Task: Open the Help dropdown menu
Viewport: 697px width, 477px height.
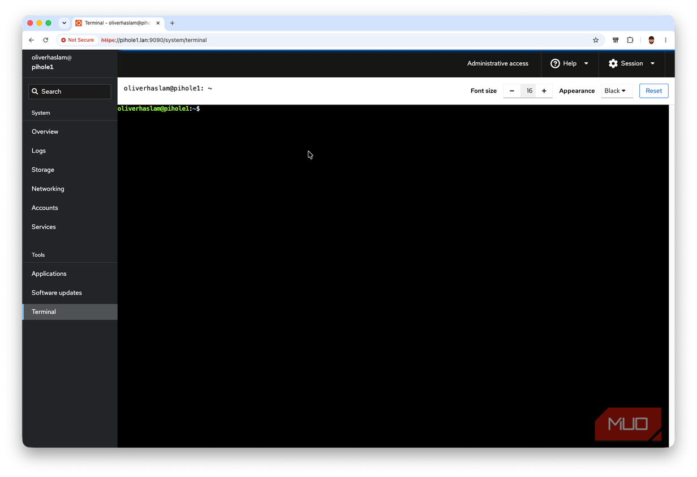Action: coord(570,63)
